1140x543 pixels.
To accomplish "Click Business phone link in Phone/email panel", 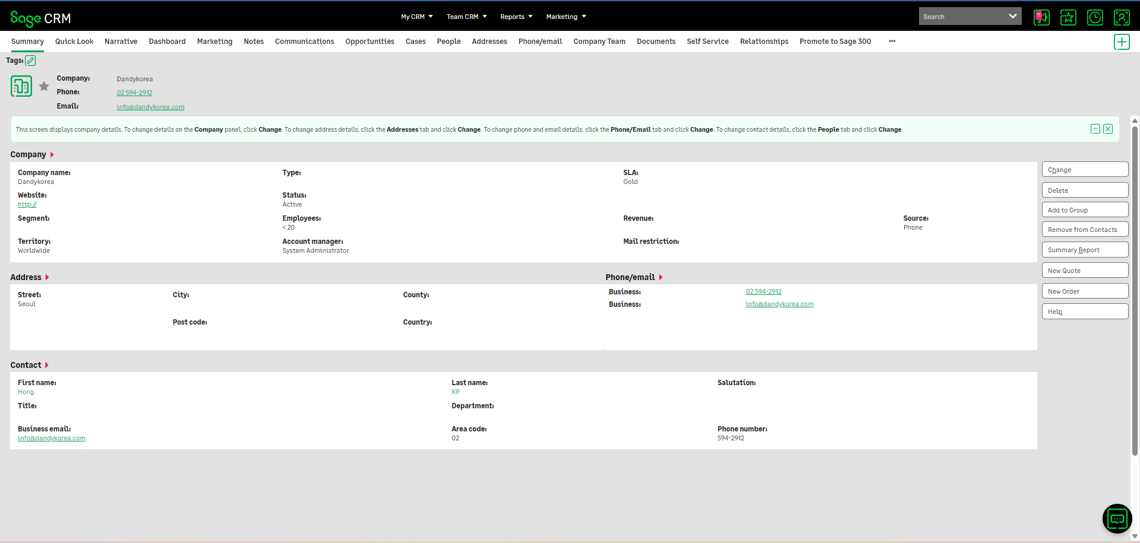I will click(x=763, y=291).
